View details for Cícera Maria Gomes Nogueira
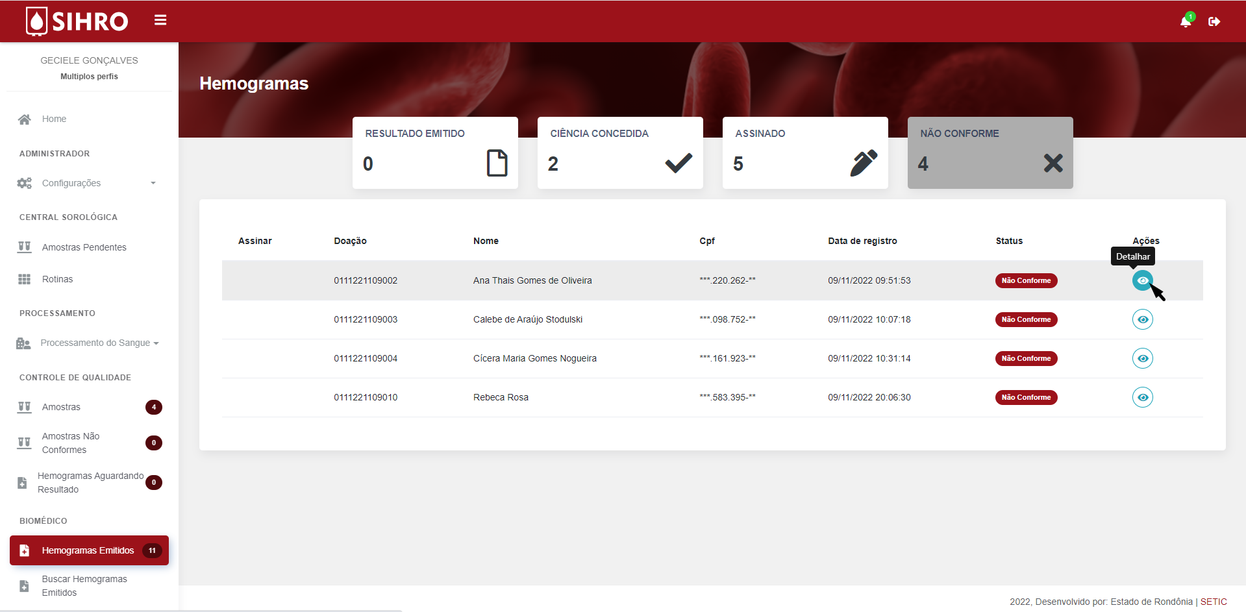1246x612 pixels. pyautogui.click(x=1142, y=358)
